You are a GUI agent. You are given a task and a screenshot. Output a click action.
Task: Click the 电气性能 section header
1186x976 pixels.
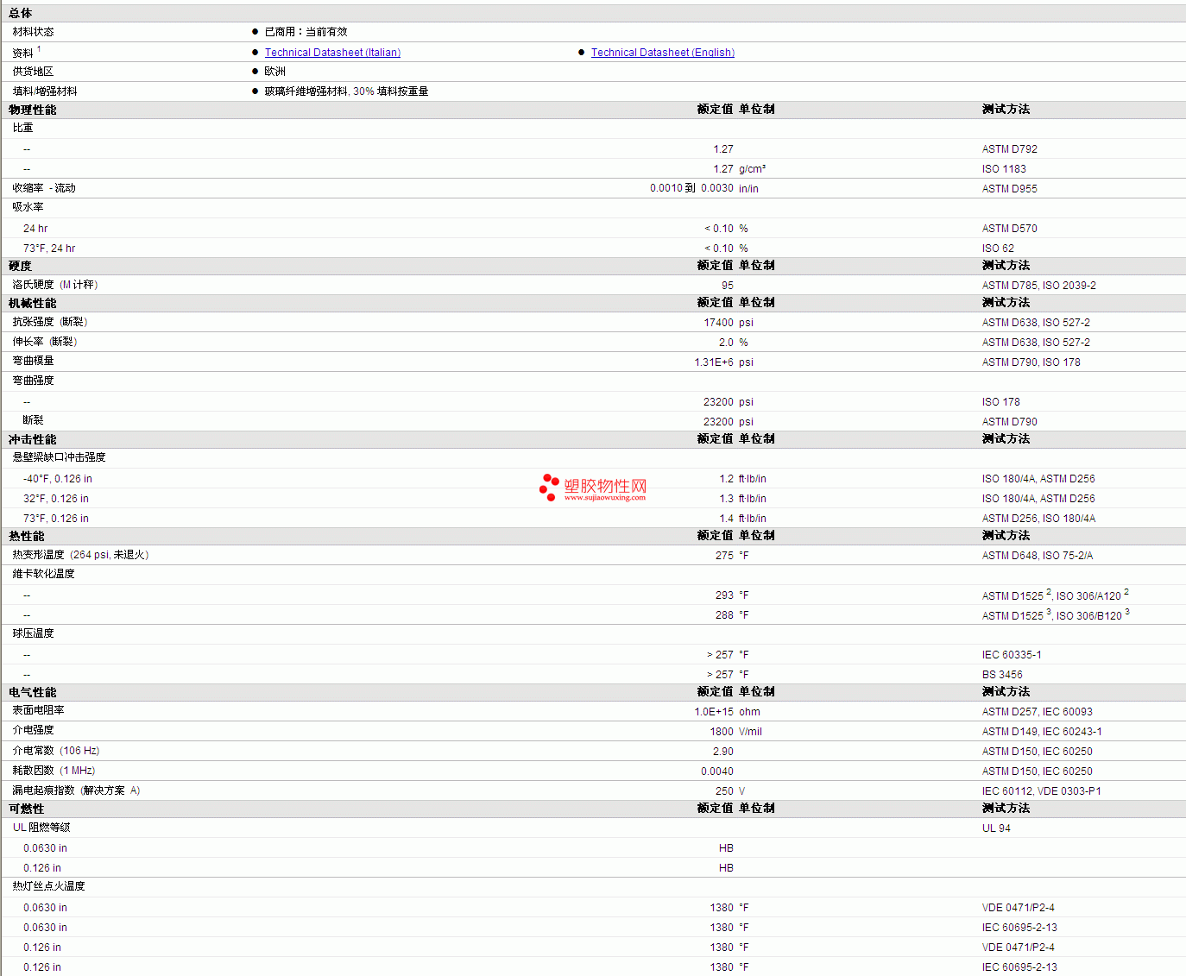(33, 692)
